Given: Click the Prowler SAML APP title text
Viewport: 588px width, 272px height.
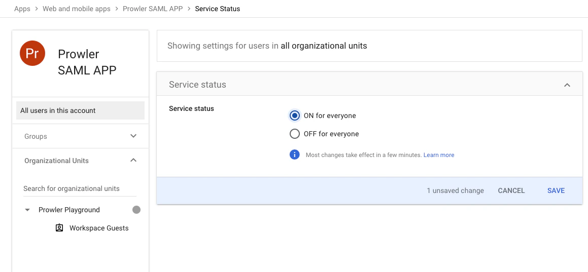Looking at the screenshot, I should [x=87, y=62].
